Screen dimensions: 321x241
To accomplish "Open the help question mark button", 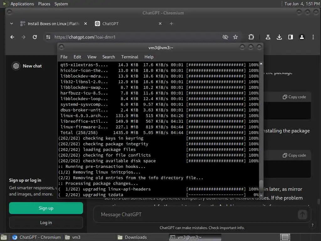I will pos(313,225).
